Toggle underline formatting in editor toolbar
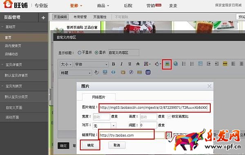Screen dimensions: 245x155 129,64
